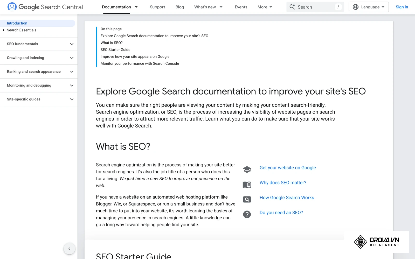
Task: Open the Documentation dropdown arrow
Action: tap(136, 7)
